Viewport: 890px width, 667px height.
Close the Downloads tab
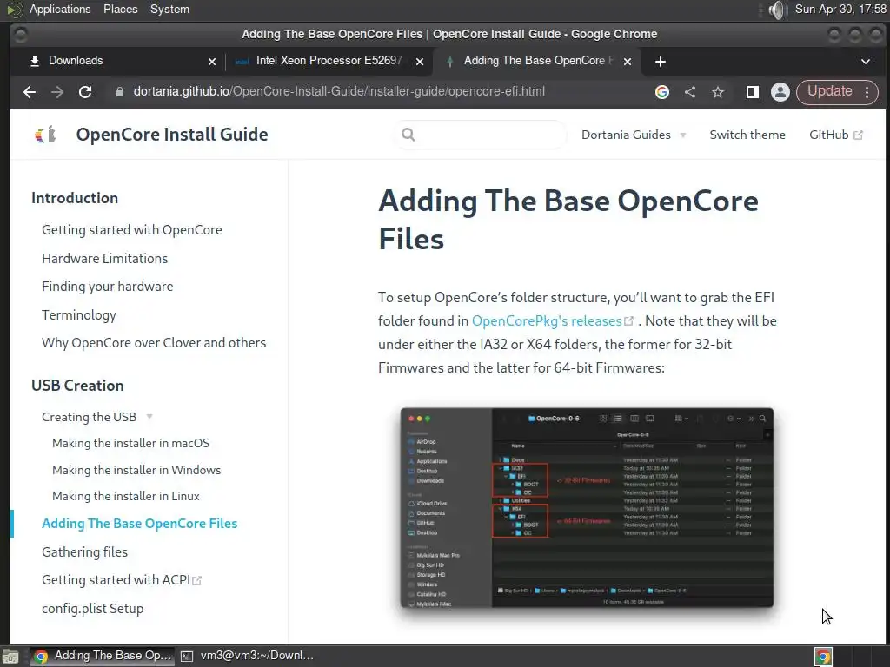coord(212,62)
